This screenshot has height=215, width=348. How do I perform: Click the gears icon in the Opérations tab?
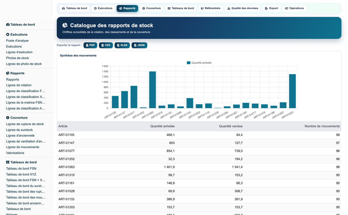(x=287, y=8)
